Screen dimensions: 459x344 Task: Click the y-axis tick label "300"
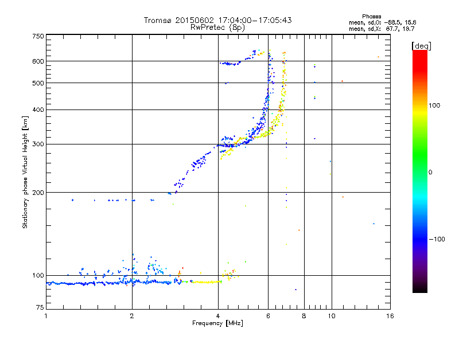[x=38, y=144]
